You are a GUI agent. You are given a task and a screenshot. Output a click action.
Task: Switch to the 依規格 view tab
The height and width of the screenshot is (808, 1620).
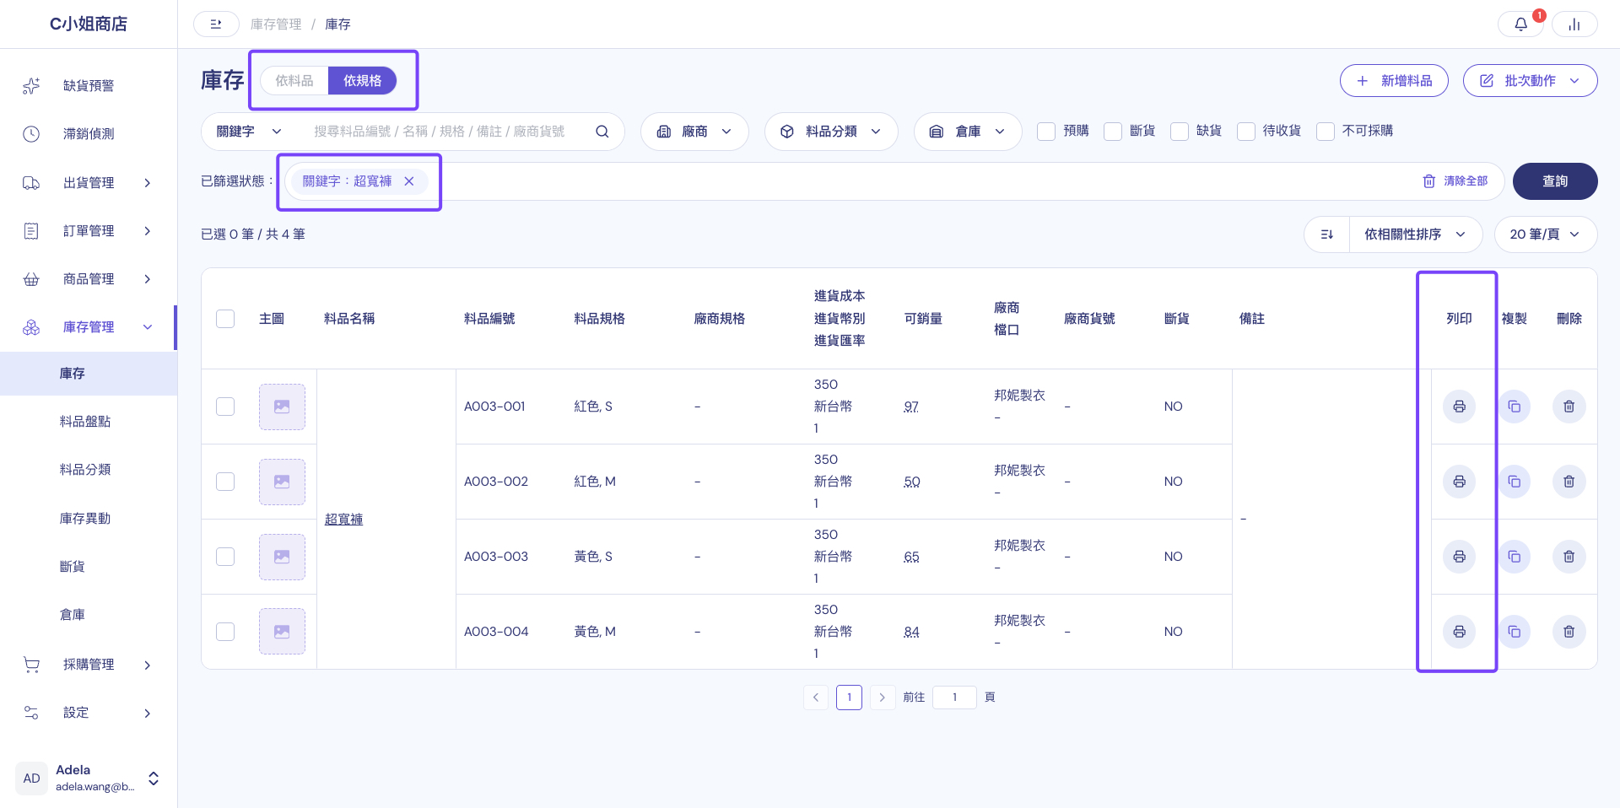(x=362, y=81)
